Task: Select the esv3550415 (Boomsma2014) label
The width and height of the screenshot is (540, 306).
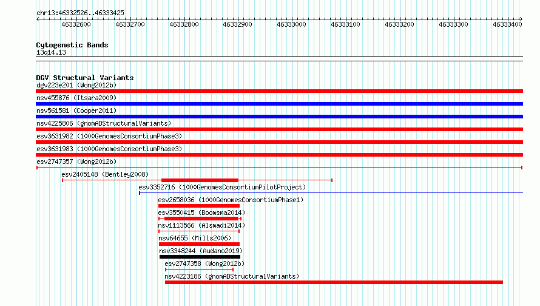Action: [201, 212]
